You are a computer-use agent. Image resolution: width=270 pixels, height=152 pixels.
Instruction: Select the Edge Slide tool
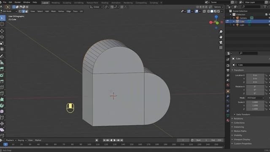coord(2,117)
